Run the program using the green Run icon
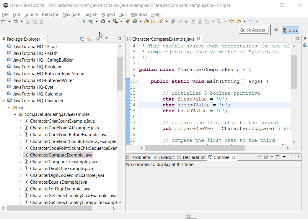This screenshot has width=308, height=219. (x=104, y=21)
